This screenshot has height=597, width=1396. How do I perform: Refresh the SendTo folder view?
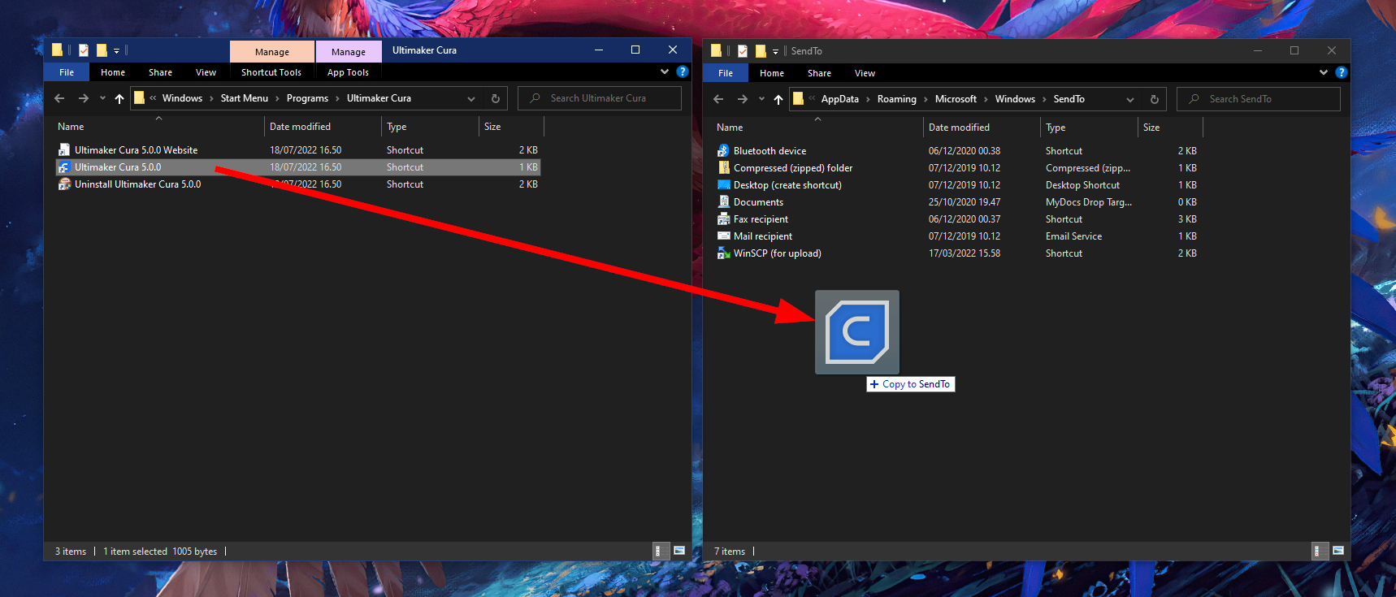pyautogui.click(x=1155, y=99)
